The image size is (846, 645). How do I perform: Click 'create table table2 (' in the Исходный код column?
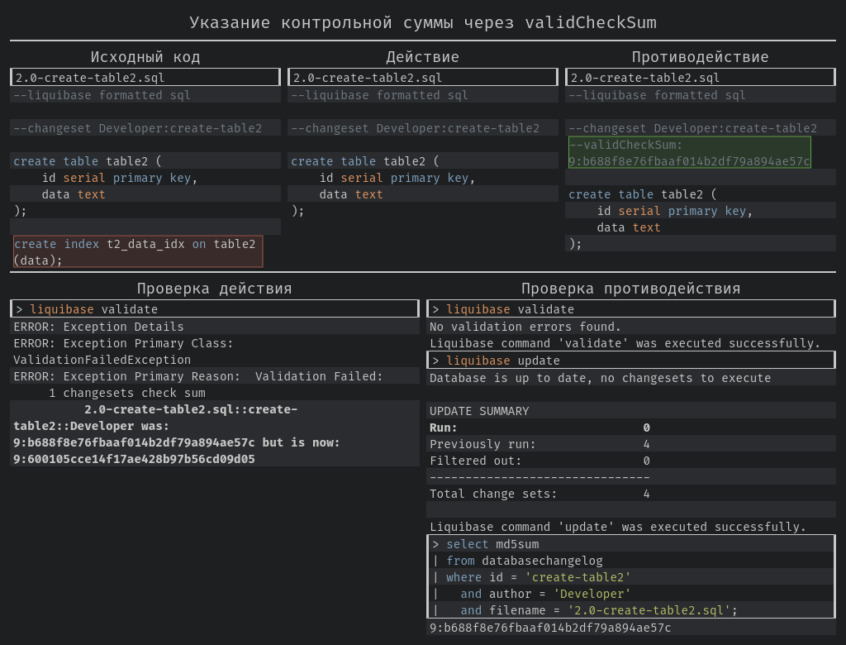[88, 161]
